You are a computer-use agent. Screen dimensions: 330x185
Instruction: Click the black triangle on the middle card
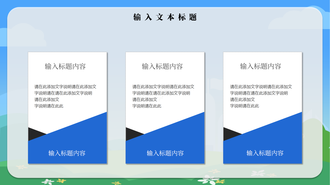[131, 133]
